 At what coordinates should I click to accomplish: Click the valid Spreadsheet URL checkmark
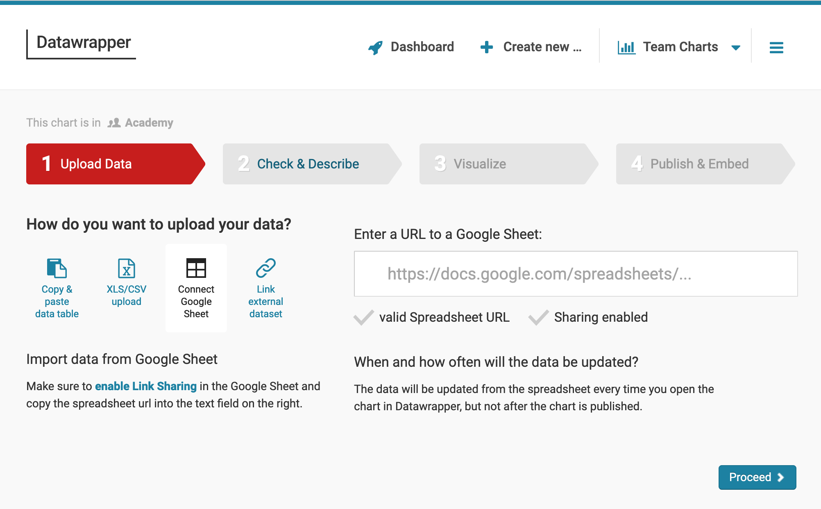[x=363, y=318]
